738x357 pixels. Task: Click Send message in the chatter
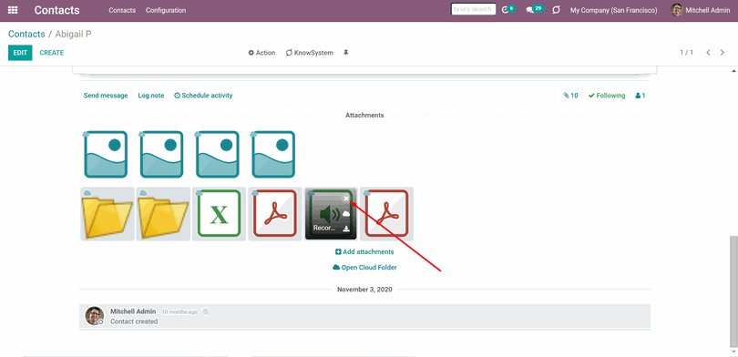click(106, 96)
